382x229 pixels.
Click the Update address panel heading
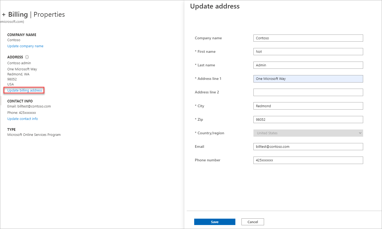point(215,6)
